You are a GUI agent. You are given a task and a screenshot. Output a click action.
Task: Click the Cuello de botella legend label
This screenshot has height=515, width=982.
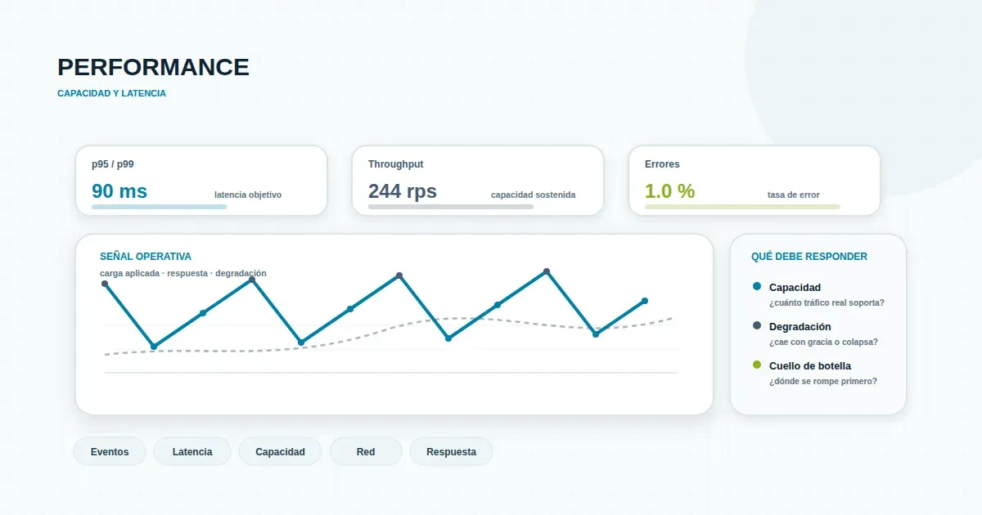pyautogui.click(x=810, y=366)
